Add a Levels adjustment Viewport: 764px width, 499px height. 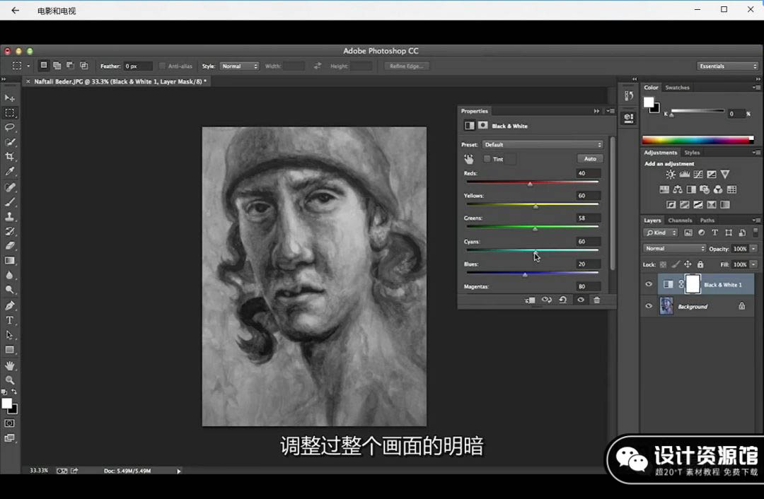pos(685,175)
